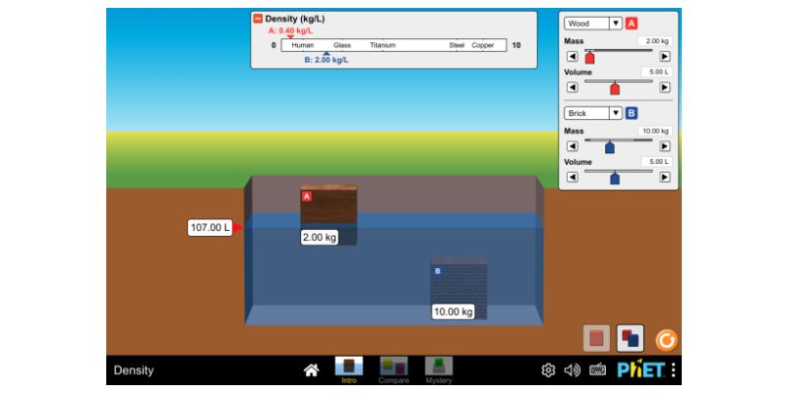Open the Brick material dropdown
The image size is (787, 393).
click(x=592, y=113)
